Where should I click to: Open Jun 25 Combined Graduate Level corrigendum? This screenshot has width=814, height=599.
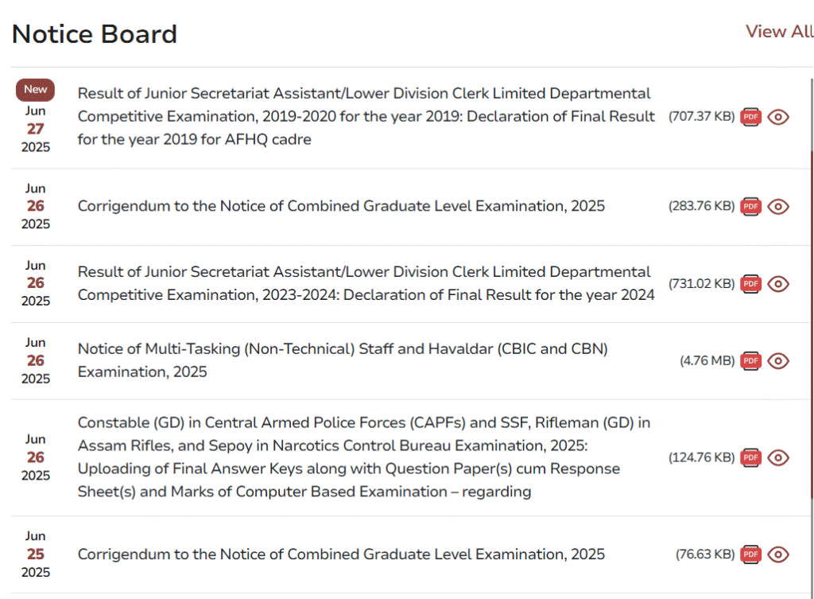coord(341,554)
